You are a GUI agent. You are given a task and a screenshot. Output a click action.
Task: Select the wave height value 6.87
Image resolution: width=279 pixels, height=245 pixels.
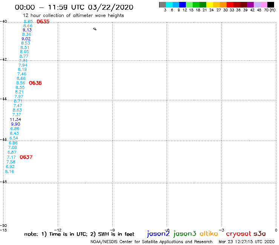[12, 152]
